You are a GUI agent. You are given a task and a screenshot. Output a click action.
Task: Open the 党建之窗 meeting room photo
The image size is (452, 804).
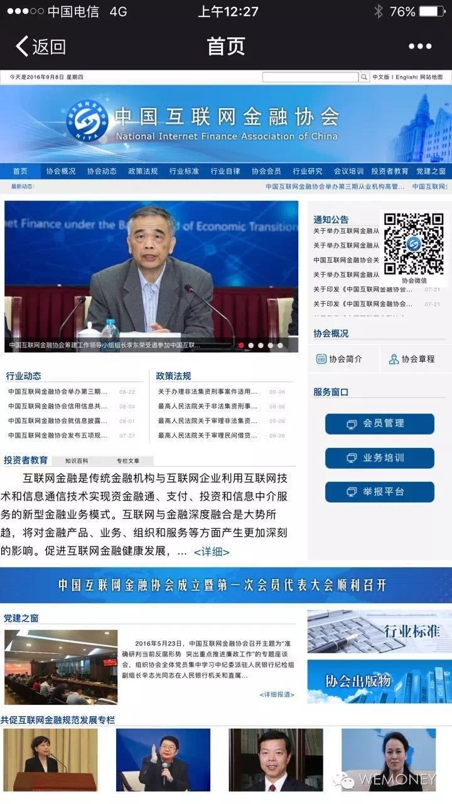61,667
